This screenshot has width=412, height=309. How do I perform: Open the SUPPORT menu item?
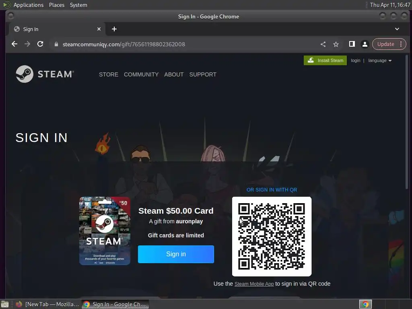pyautogui.click(x=203, y=74)
